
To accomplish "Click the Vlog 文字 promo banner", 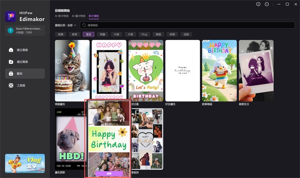I will pyautogui.click(x=25, y=163).
